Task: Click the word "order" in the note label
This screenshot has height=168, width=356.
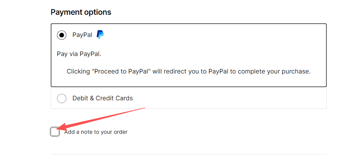Action: pyautogui.click(x=121, y=132)
